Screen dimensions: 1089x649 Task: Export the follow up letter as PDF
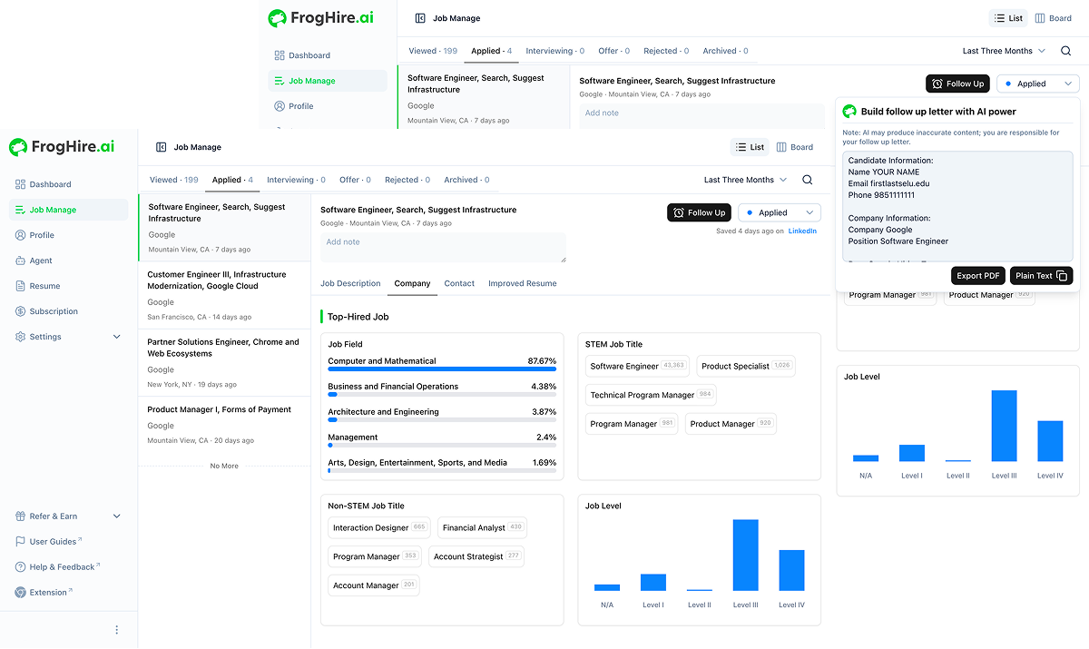coord(977,275)
